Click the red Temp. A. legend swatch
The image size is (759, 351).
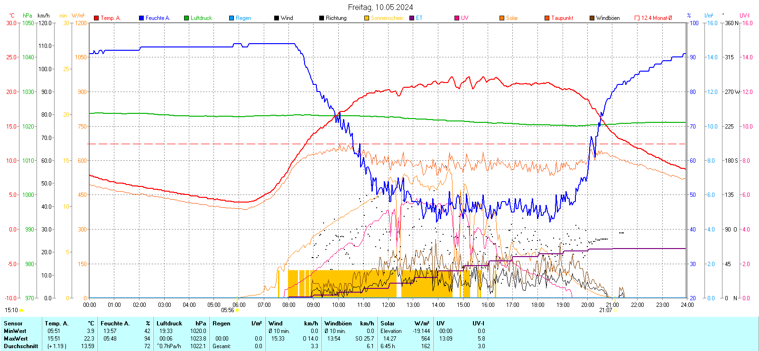[96, 18]
